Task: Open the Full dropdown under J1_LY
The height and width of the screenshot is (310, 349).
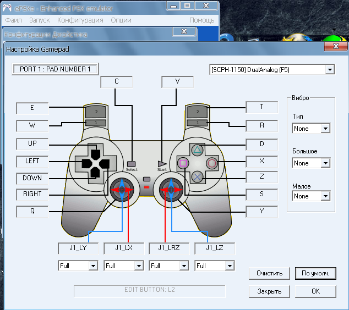Action: coord(78,265)
